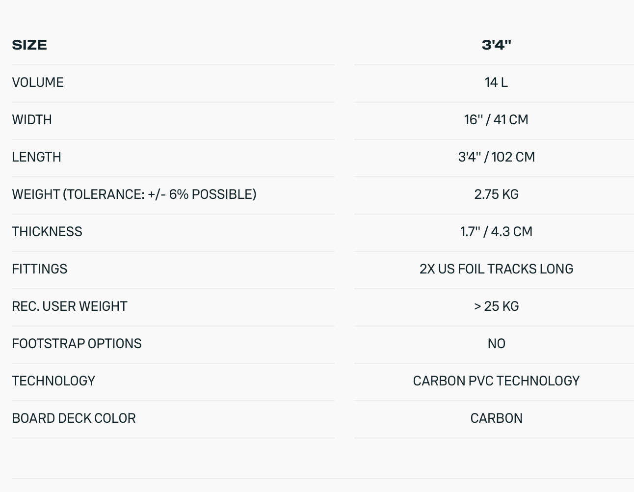The height and width of the screenshot is (492, 634).
Task: Select the BOARD DECK COLOR label
Action: tap(74, 418)
